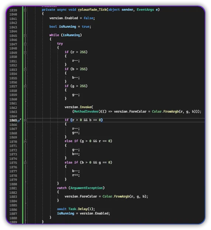Screen dimensions: 211x230
Task: Click 'FromArgb' on line 1863
Action: click(x=171, y=111)
